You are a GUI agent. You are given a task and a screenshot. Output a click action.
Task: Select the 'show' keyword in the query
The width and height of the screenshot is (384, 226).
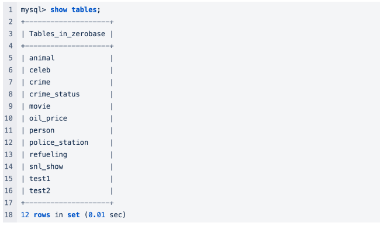click(x=59, y=10)
